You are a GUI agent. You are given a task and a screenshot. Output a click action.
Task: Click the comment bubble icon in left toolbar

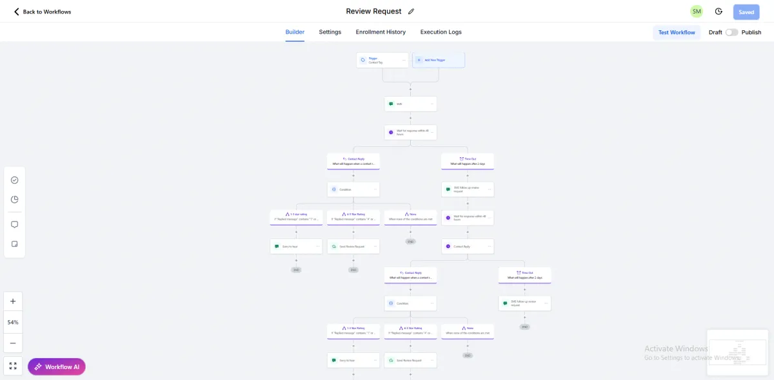(x=14, y=225)
